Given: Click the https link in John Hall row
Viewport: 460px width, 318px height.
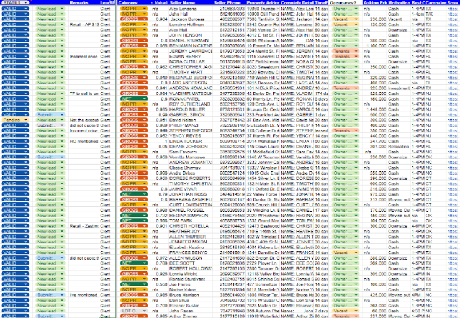Looking at the screenshot, I should click(x=453, y=15).
